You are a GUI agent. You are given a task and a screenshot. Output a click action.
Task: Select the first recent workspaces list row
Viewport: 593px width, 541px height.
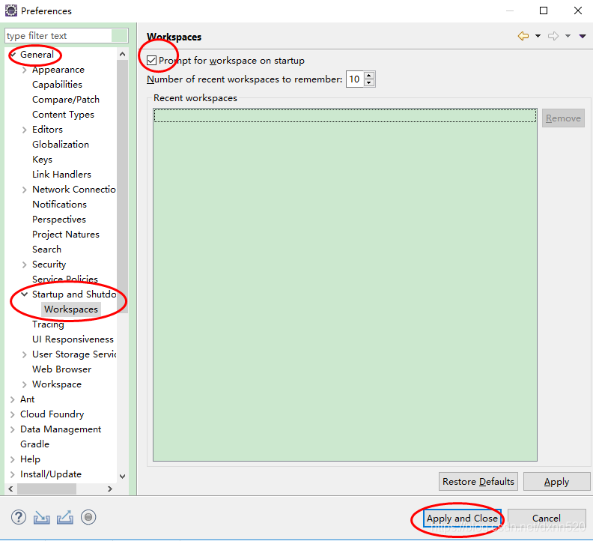click(x=345, y=115)
